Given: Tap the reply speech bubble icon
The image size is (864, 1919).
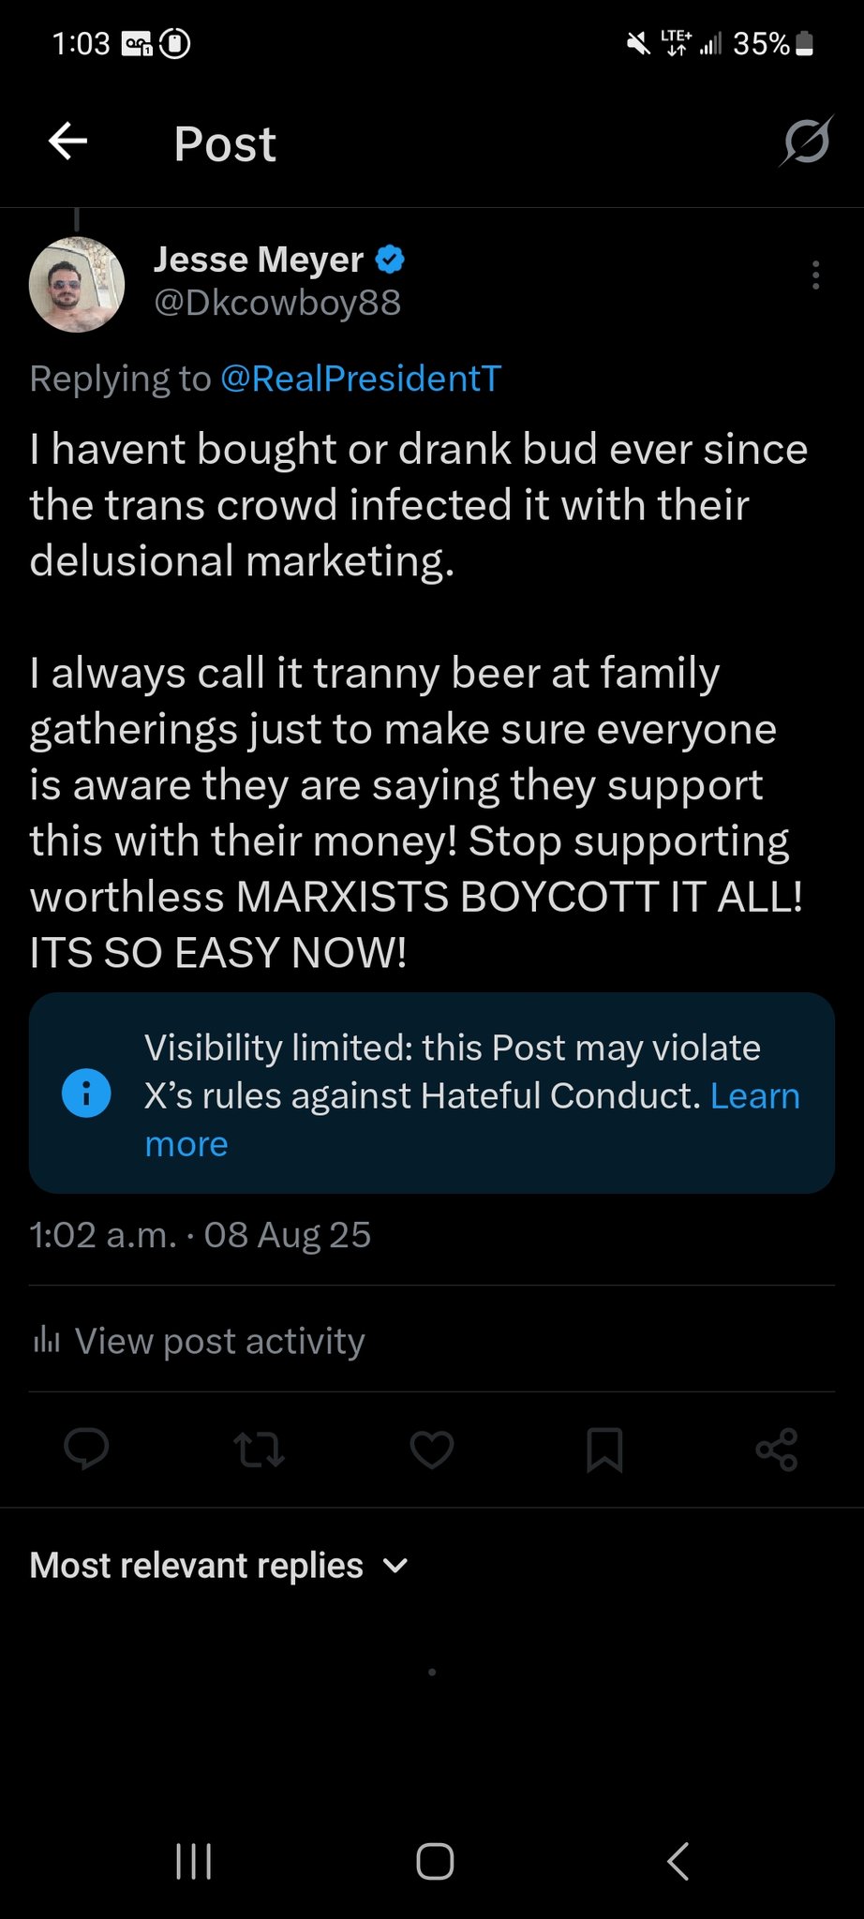Looking at the screenshot, I should point(86,1449).
